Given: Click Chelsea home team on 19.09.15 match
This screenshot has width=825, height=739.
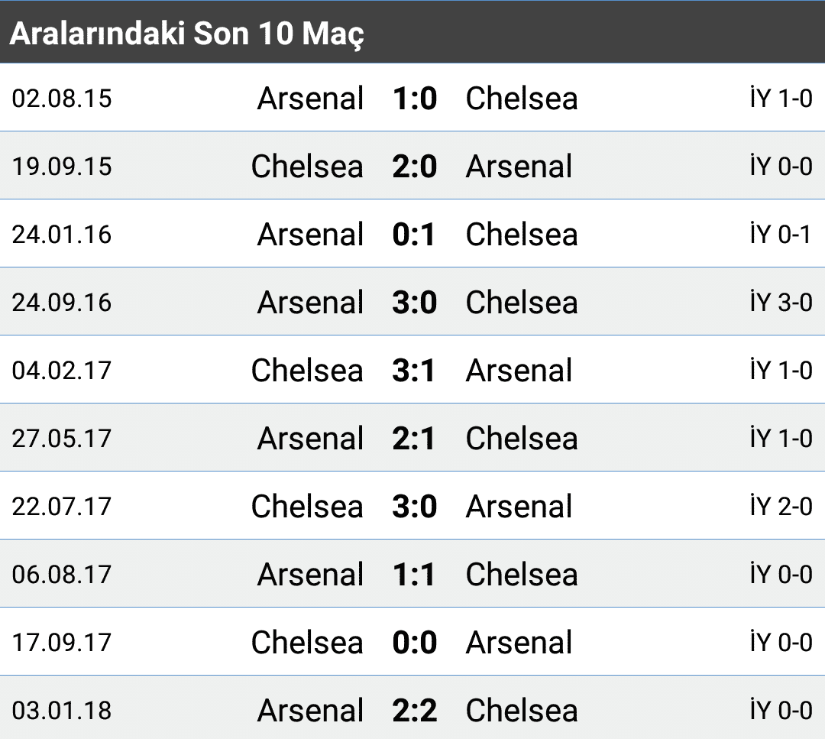Looking at the screenshot, I should (x=307, y=167).
